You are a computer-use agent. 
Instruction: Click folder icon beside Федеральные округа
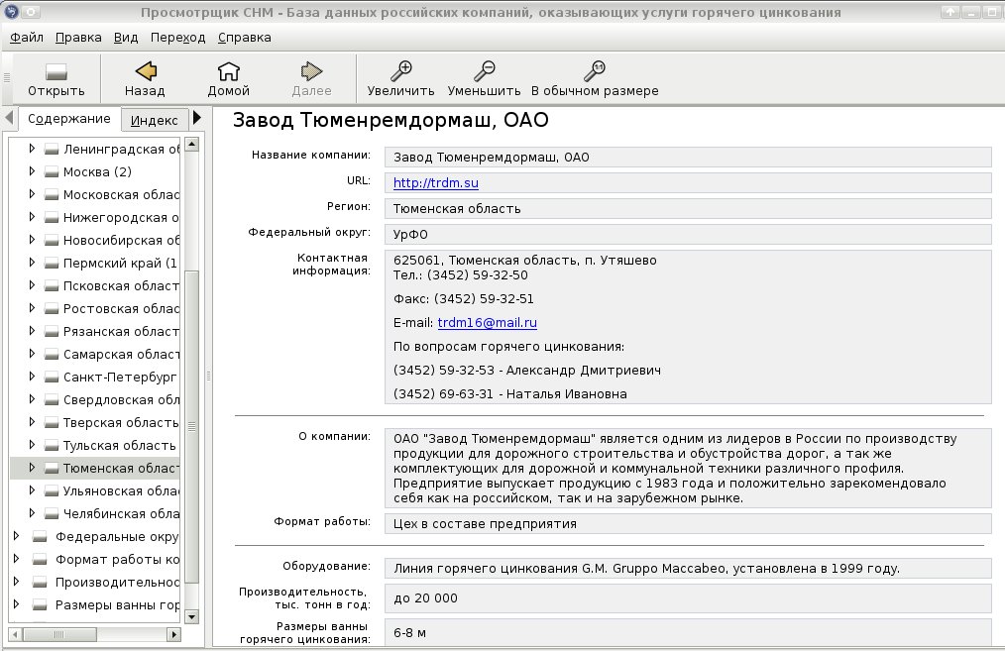40,536
